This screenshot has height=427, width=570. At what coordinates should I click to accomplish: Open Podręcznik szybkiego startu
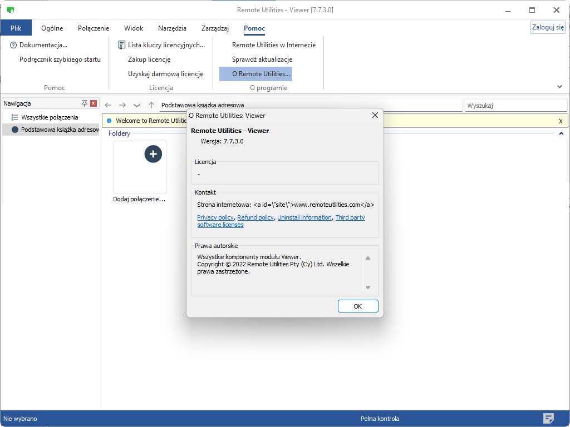tap(60, 59)
